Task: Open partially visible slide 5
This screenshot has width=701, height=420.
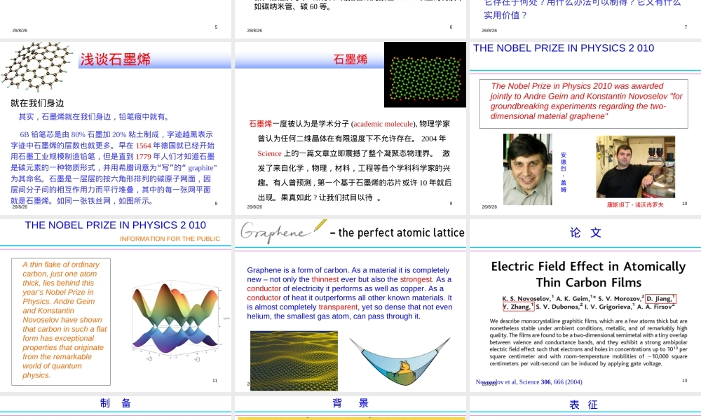Action: click(116, 19)
